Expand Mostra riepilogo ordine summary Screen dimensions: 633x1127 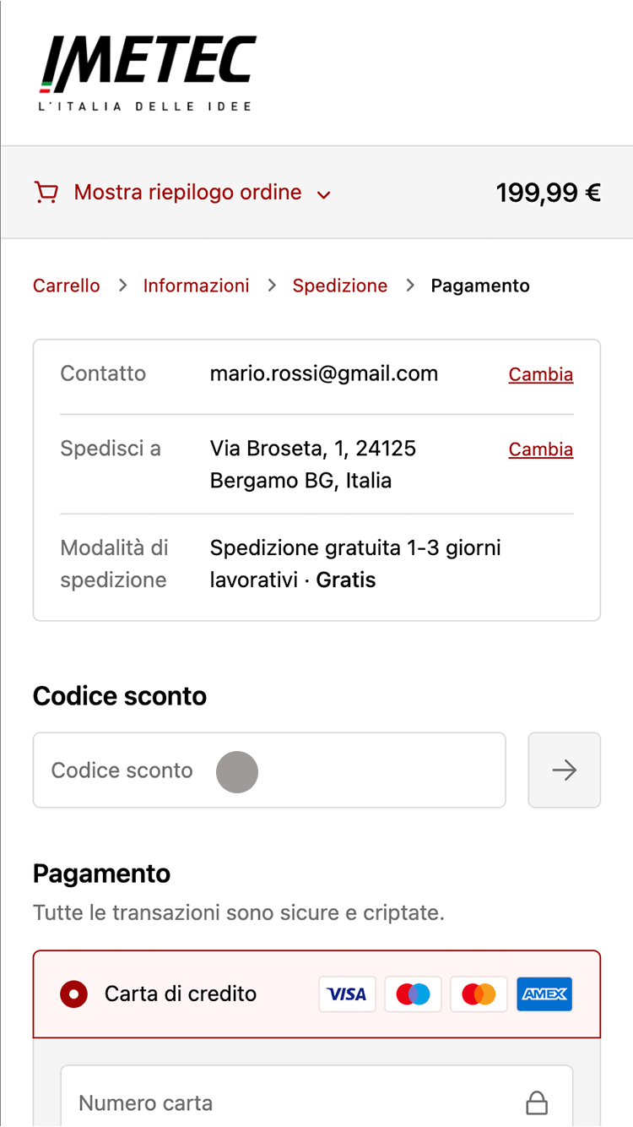coord(187,193)
